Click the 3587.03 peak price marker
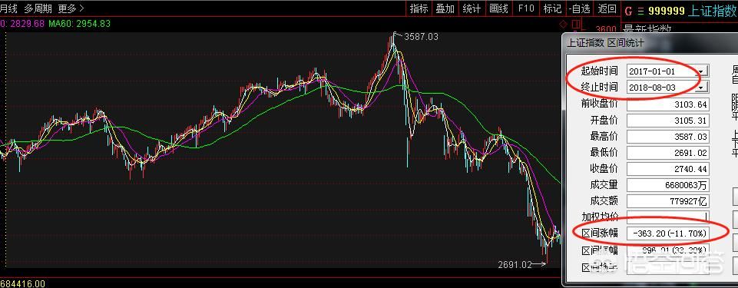Viewport: 738px width, 288px height. [421, 36]
